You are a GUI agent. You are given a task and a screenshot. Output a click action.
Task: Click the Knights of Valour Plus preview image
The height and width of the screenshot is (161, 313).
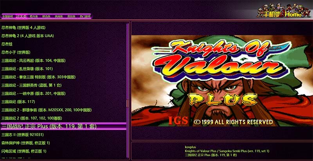coord(221,80)
